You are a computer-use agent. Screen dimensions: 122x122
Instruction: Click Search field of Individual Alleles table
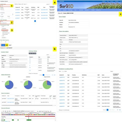point(52,55)
